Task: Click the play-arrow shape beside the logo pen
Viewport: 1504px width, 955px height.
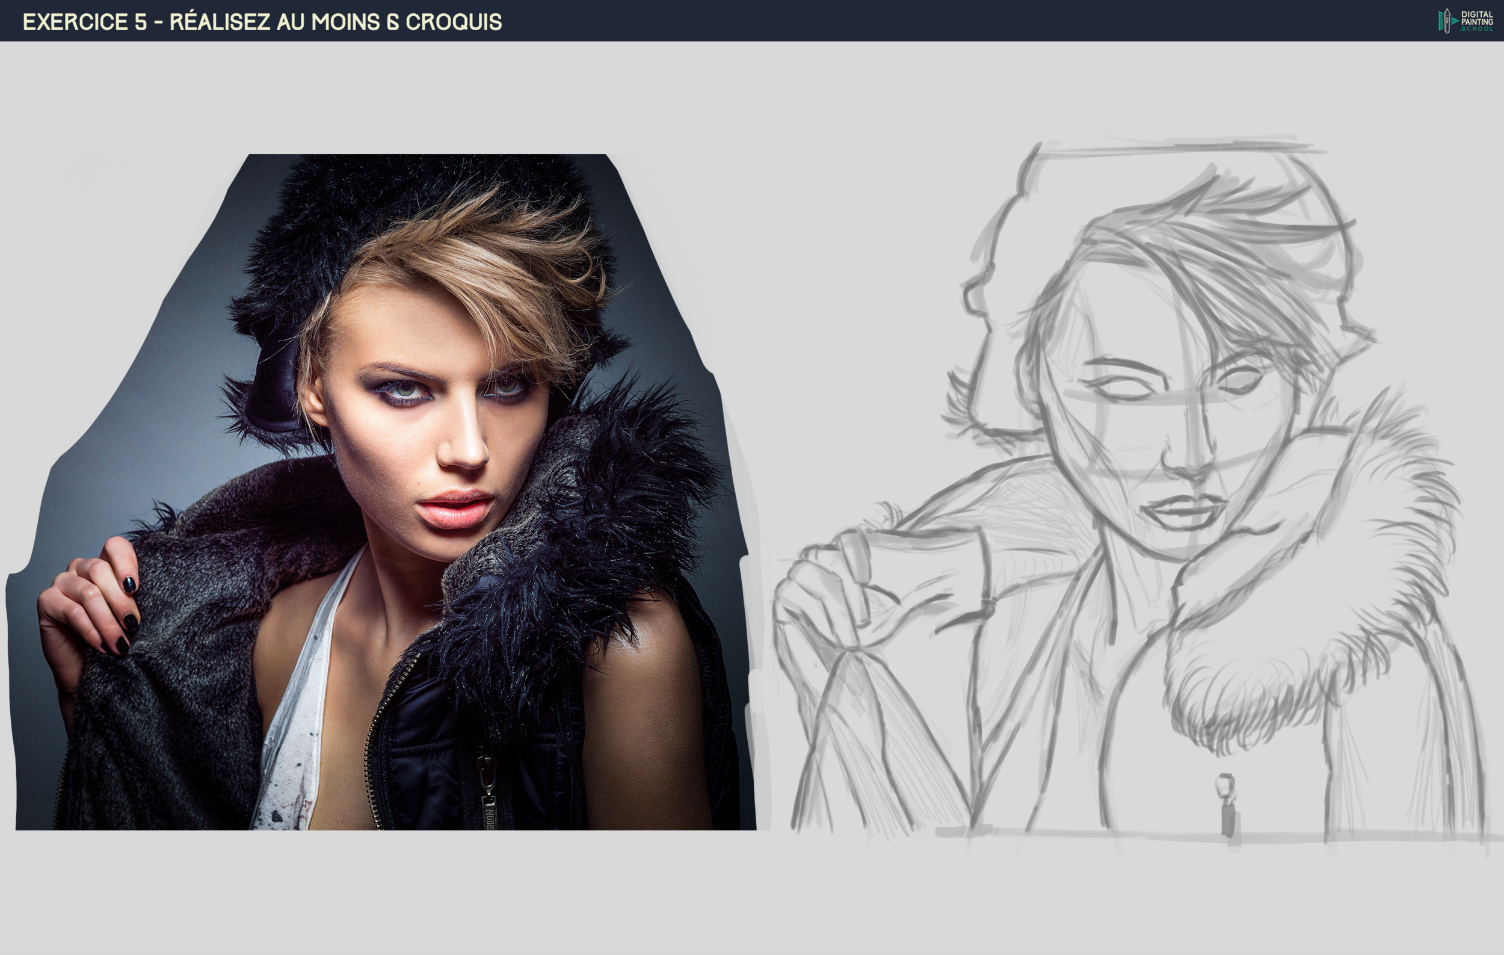Action: click(x=1454, y=22)
